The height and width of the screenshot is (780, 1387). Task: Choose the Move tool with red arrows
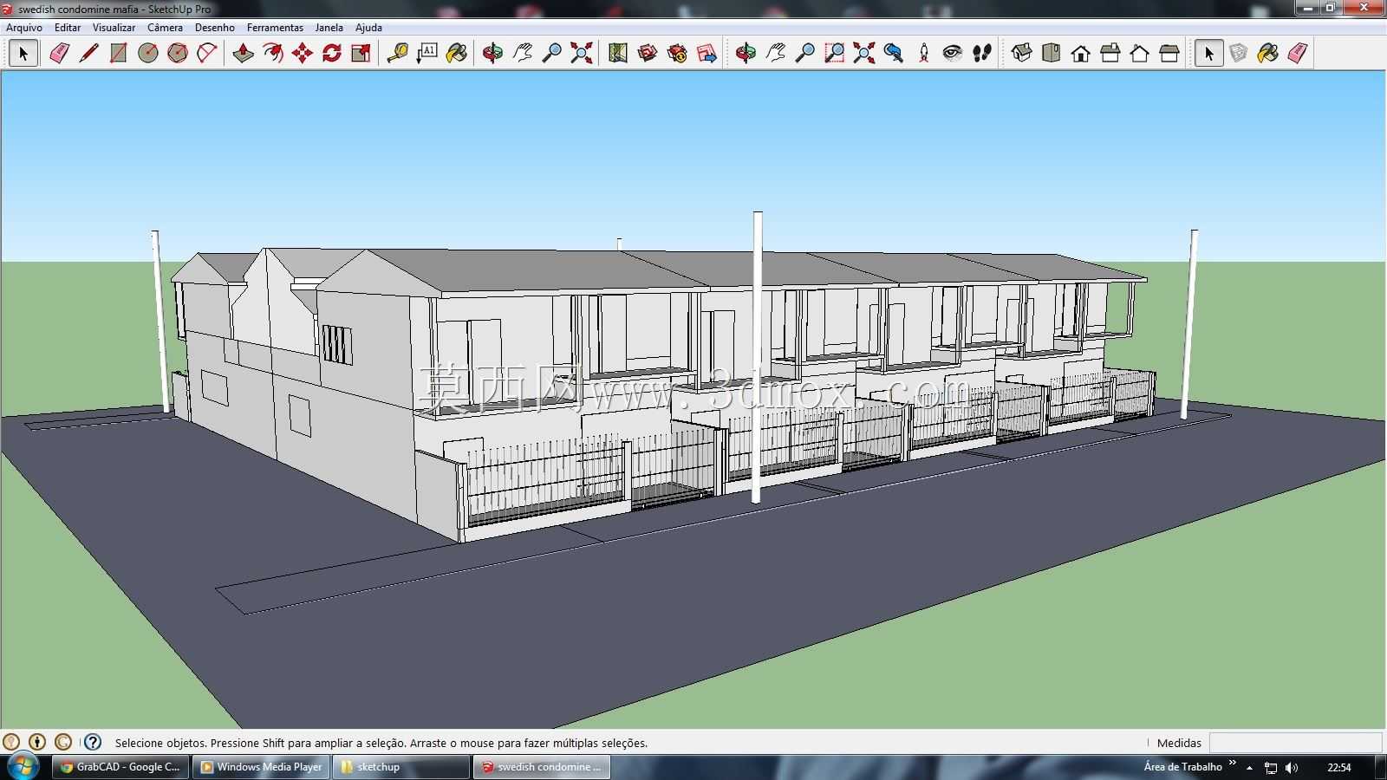click(x=302, y=53)
